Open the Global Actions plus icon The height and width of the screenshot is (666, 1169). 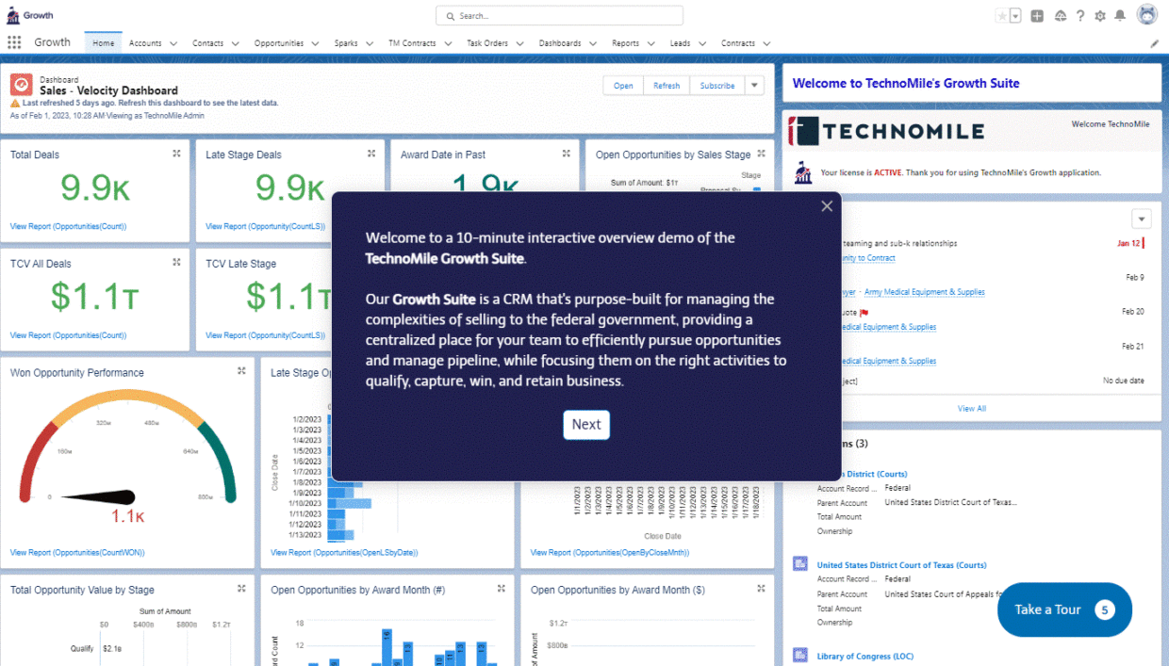click(1037, 15)
